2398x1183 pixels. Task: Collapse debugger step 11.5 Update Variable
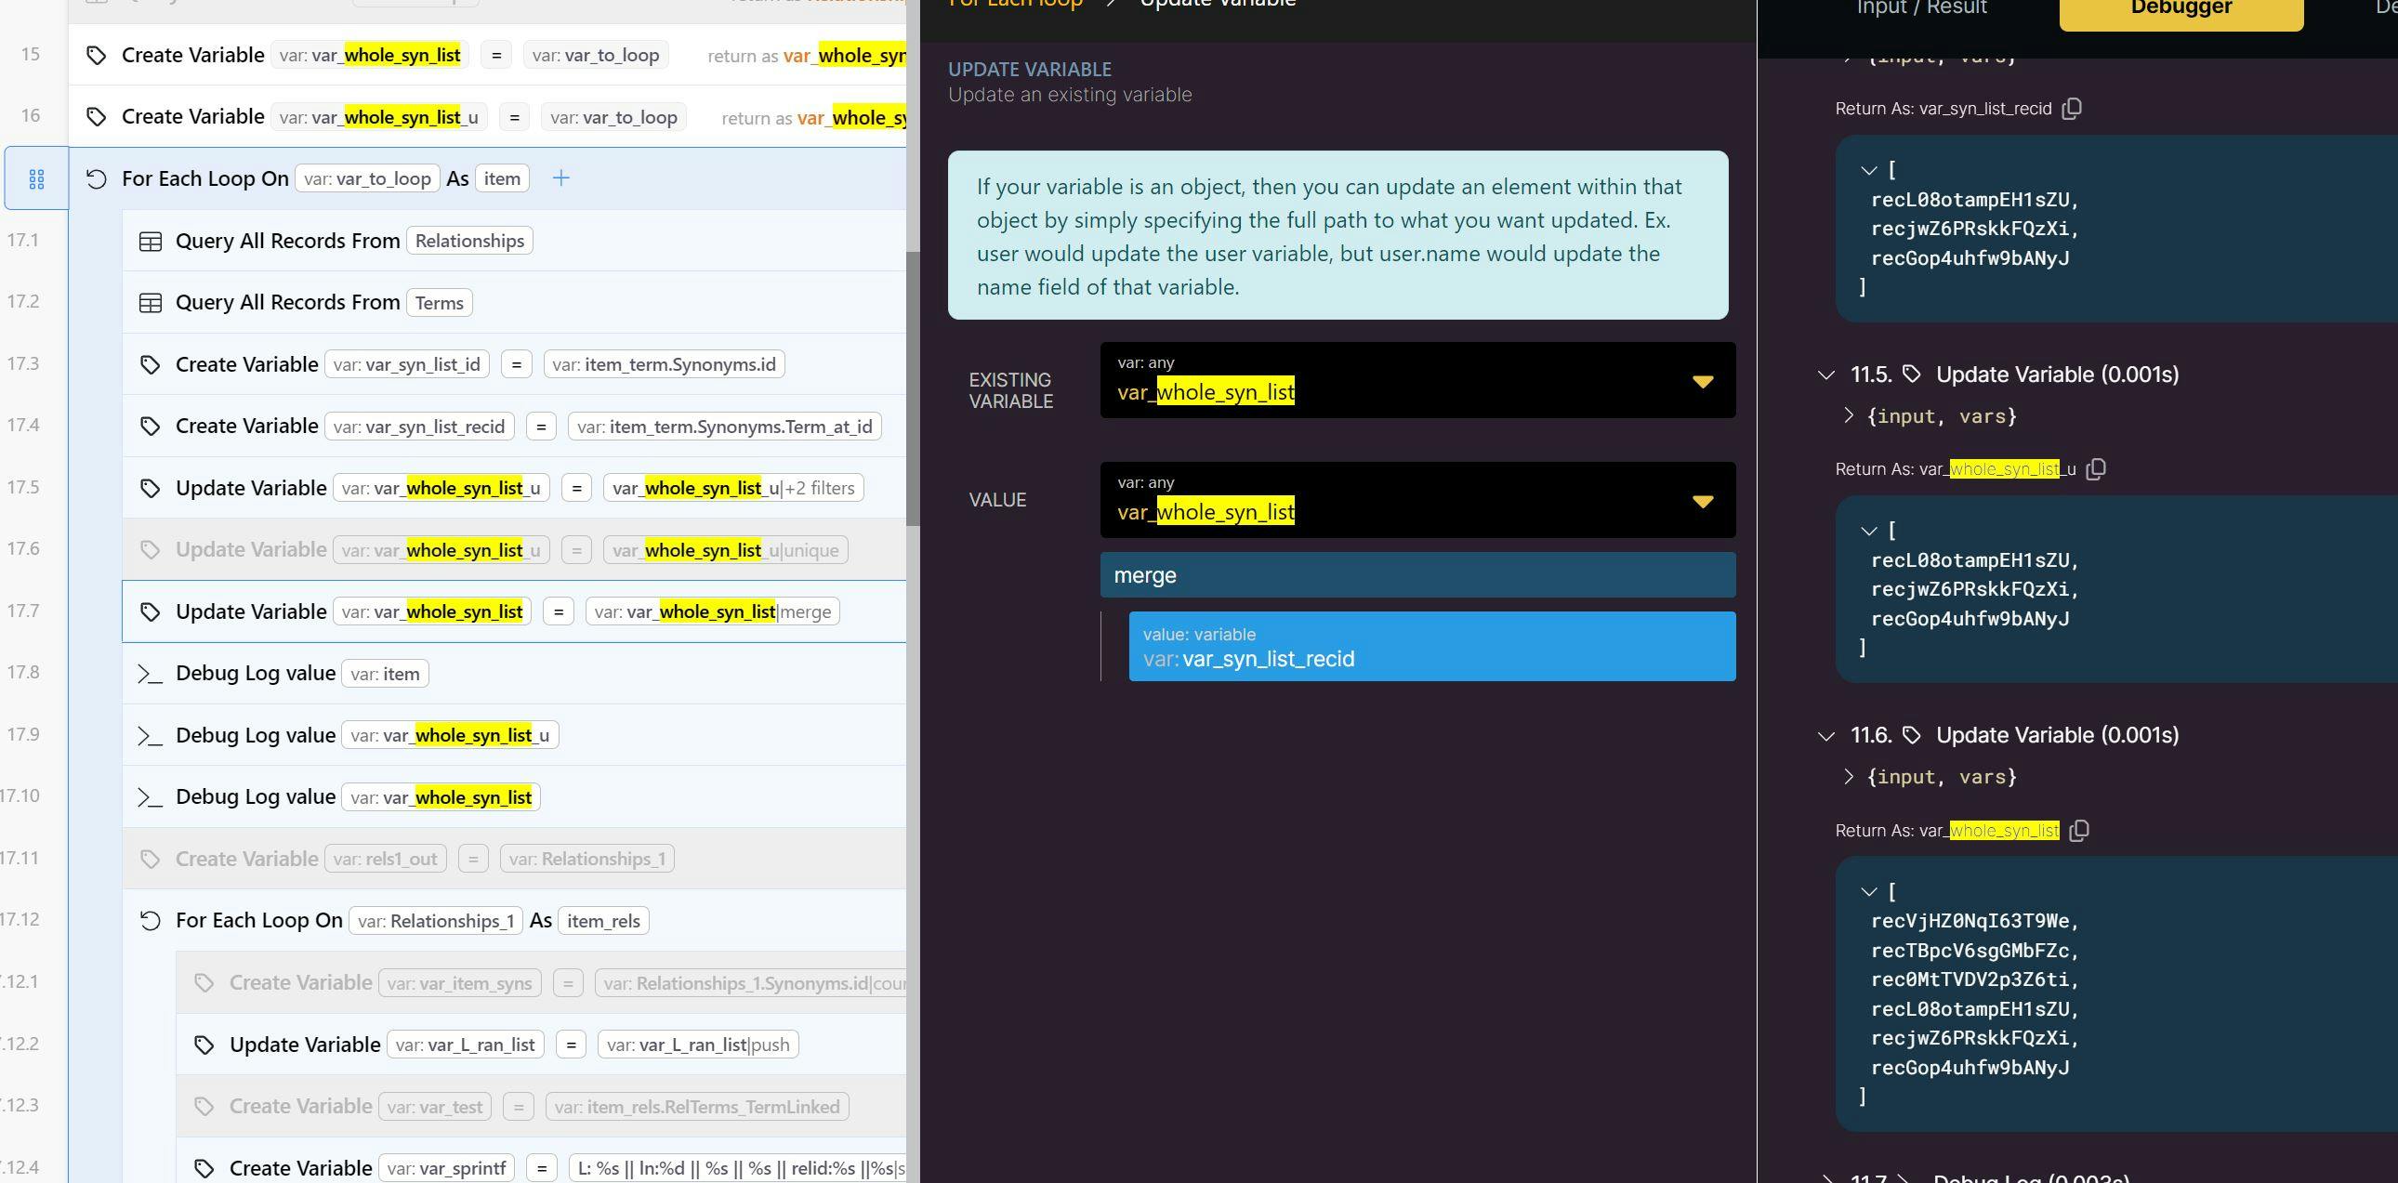tap(1825, 375)
